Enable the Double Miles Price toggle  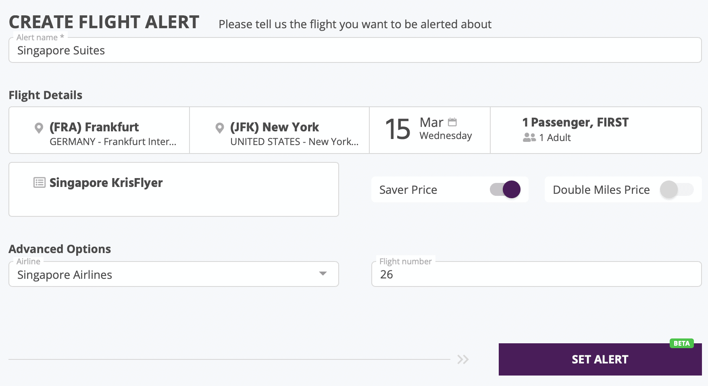click(677, 189)
